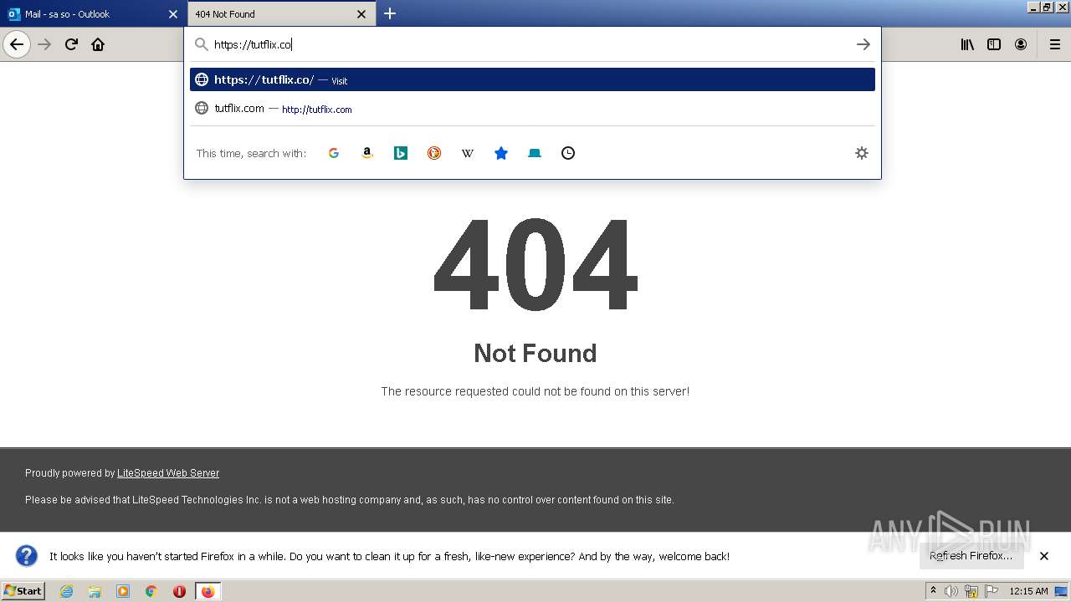Click the 12:15 AM system clock
Image resolution: width=1071 pixels, height=602 pixels.
point(1028,591)
